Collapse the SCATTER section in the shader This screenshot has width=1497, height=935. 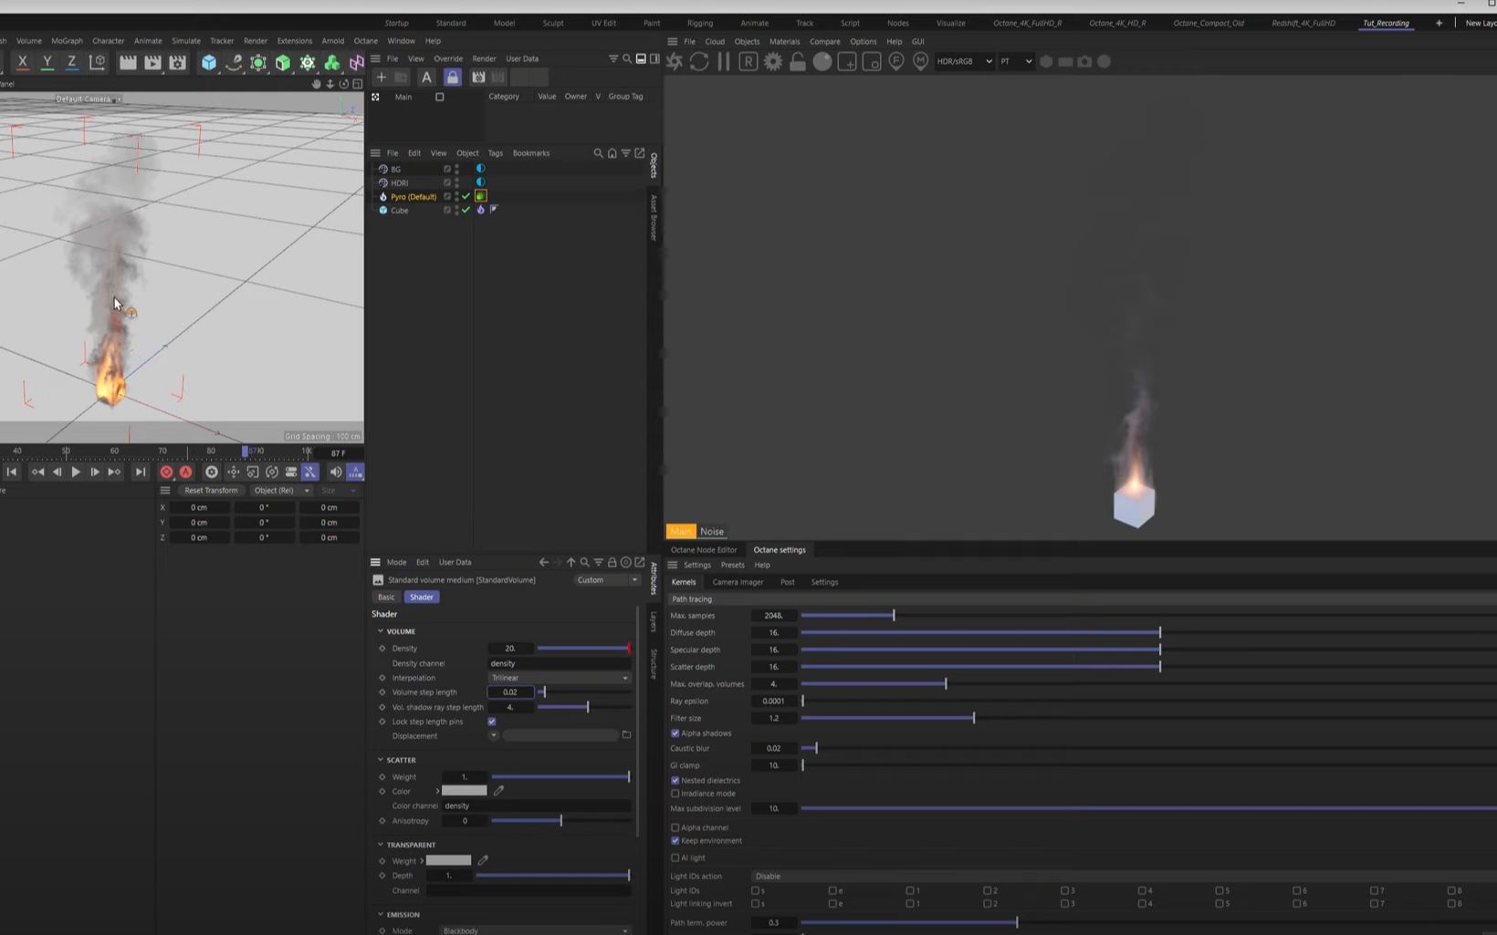coord(381,759)
